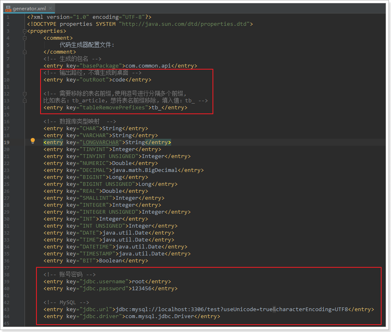Click the jdbc.password value 123456
391x332 pixels.
coord(142,289)
